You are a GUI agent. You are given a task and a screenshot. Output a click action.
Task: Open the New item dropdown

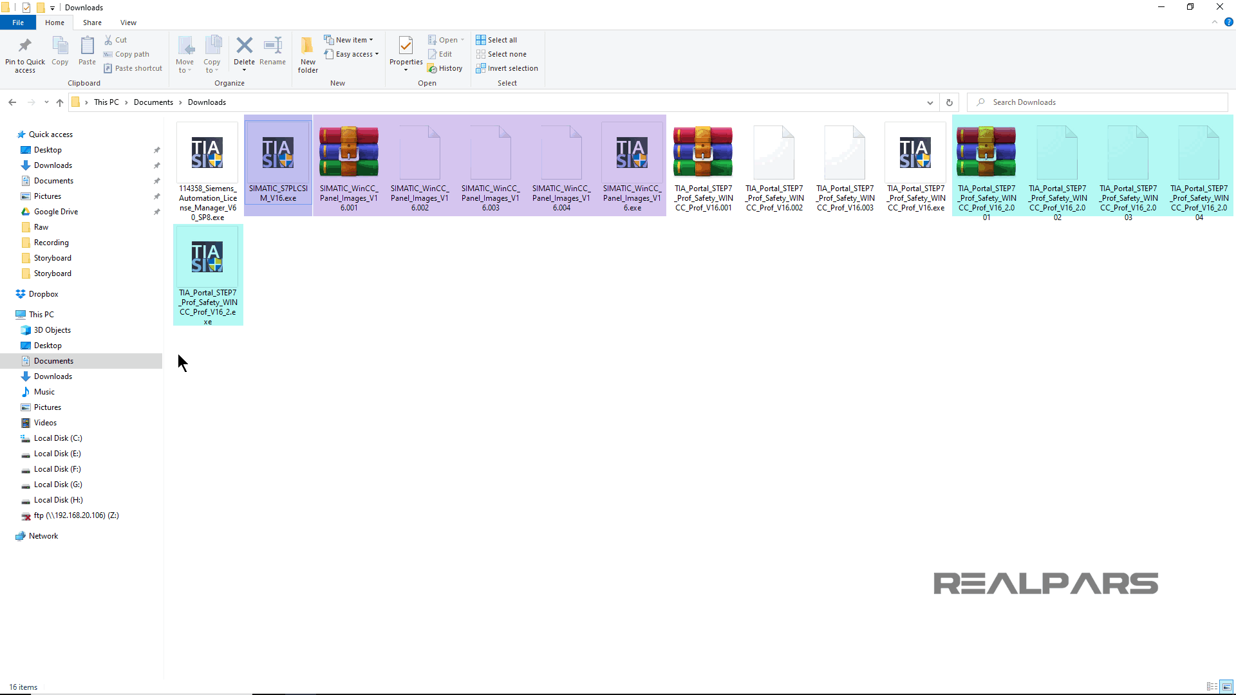point(348,40)
